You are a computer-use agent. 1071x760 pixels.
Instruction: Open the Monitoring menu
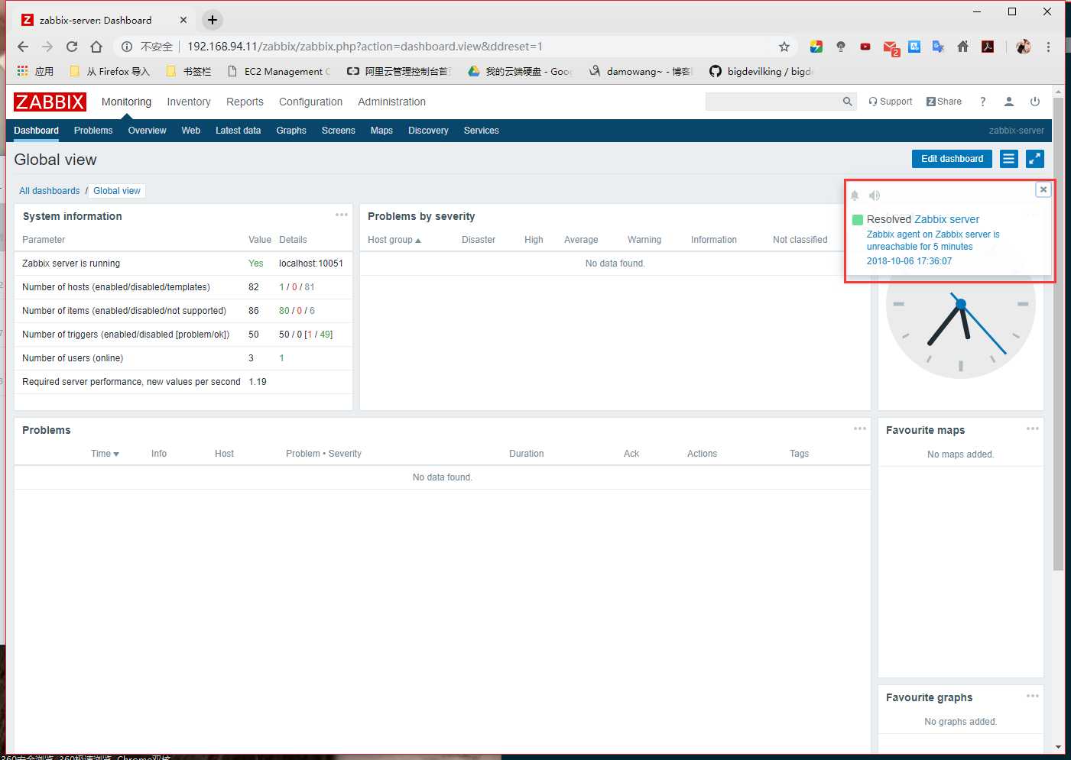126,102
